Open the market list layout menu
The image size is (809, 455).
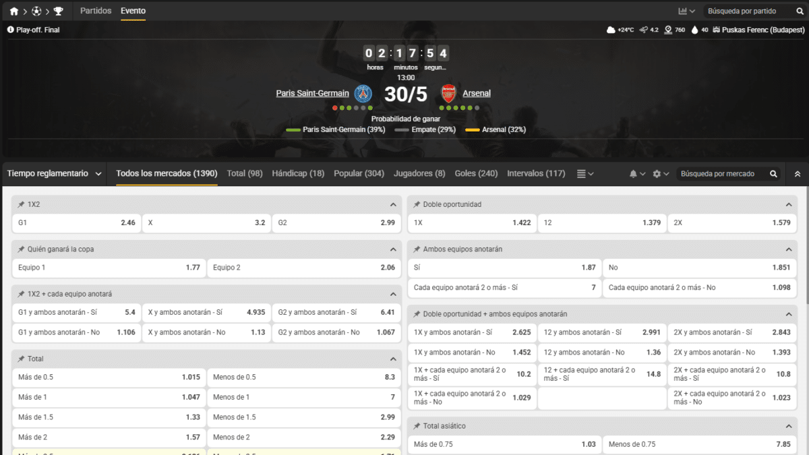click(x=585, y=174)
